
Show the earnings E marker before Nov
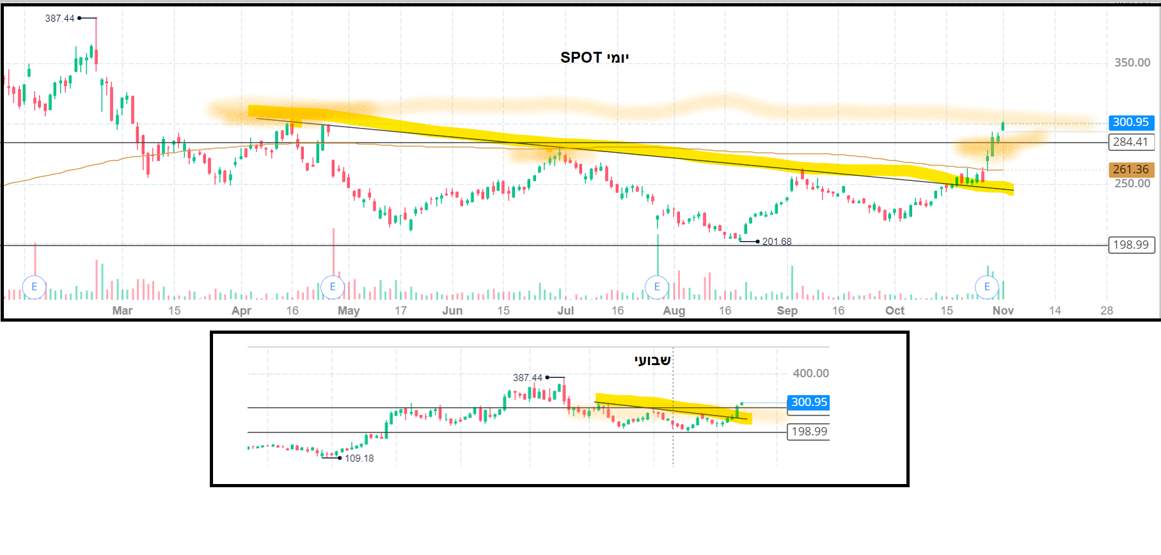pyautogui.click(x=987, y=287)
